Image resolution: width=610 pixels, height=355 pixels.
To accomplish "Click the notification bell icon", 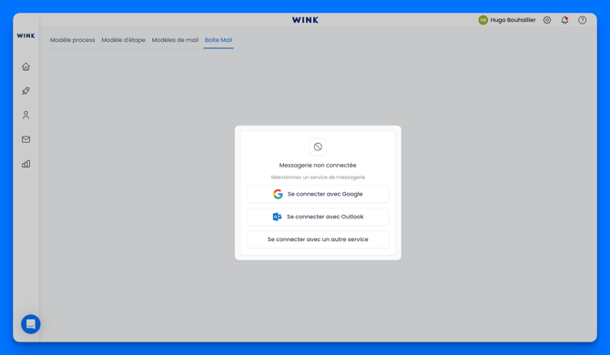I will [x=564, y=20].
